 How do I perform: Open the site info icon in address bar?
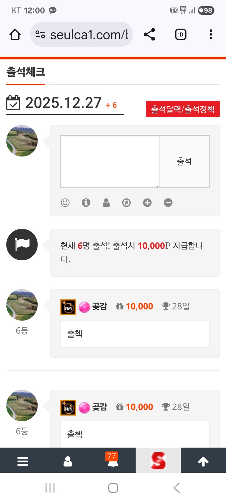pos(40,35)
